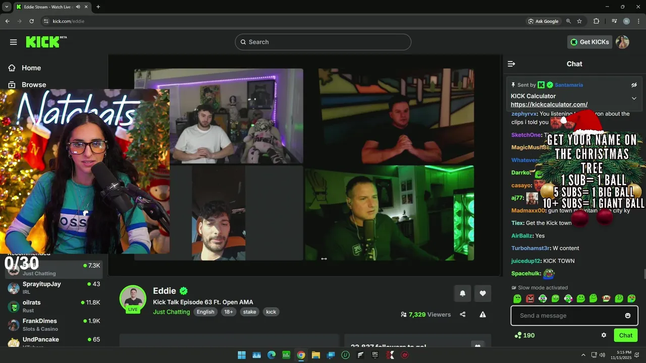This screenshot has width=646, height=363.
Task: Open FrankDimes recommended channel
Action: 54,325
